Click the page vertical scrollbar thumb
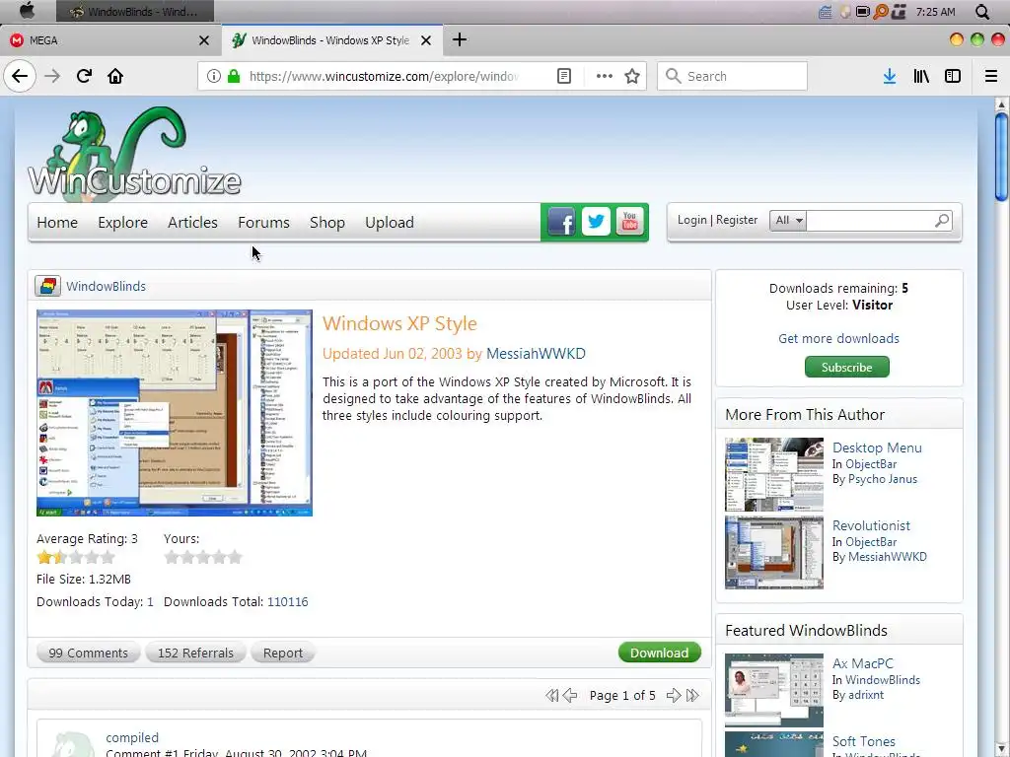1010x757 pixels. click(1001, 158)
